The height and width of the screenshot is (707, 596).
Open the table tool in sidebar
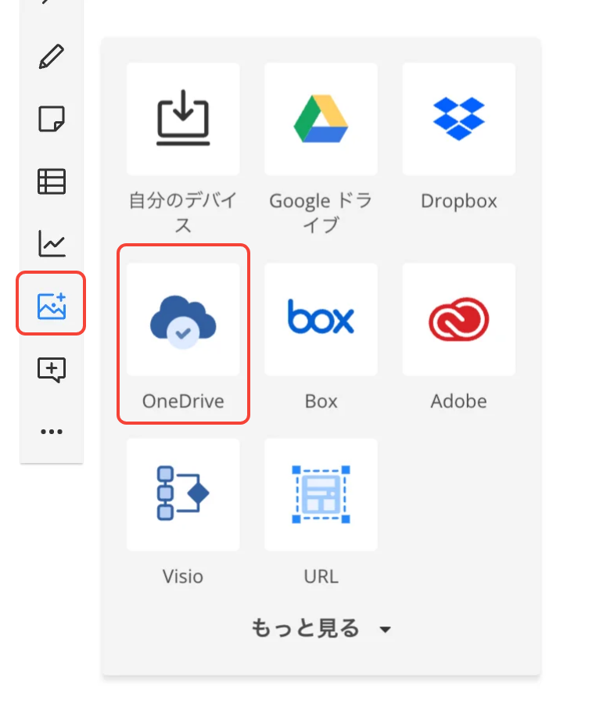tap(52, 181)
